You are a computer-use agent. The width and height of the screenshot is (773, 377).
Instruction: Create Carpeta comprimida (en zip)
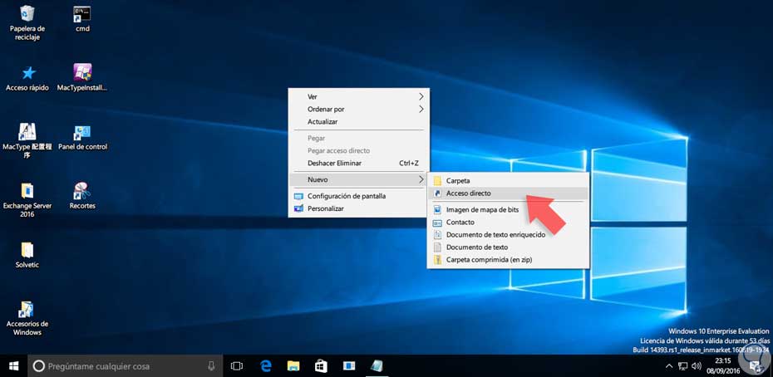click(508, 259)
